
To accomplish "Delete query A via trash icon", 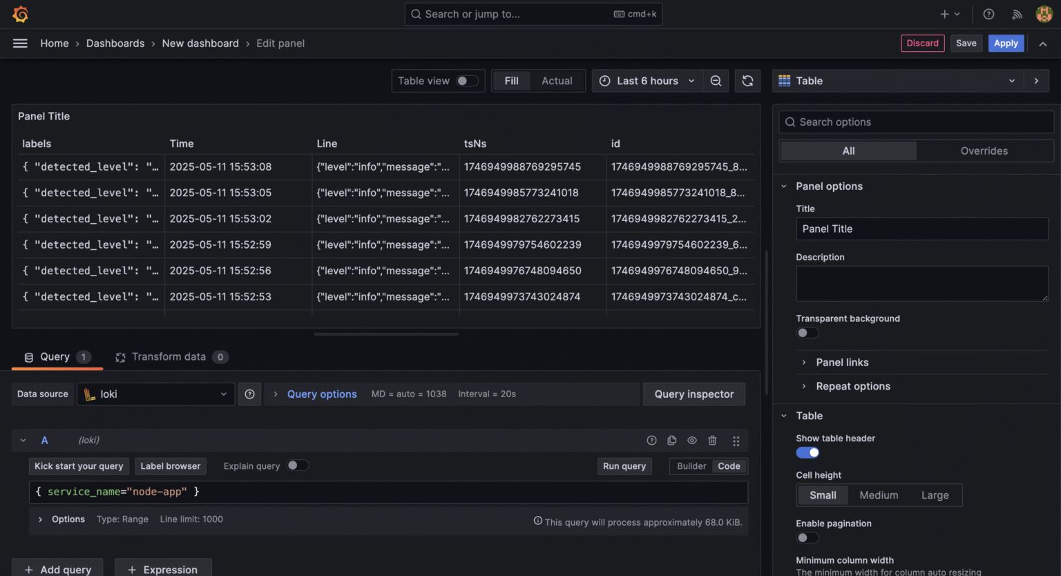I will 712,440.
